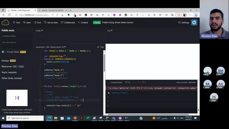Refresh the browser page
The image size is (229, 129).
(9, 15)
